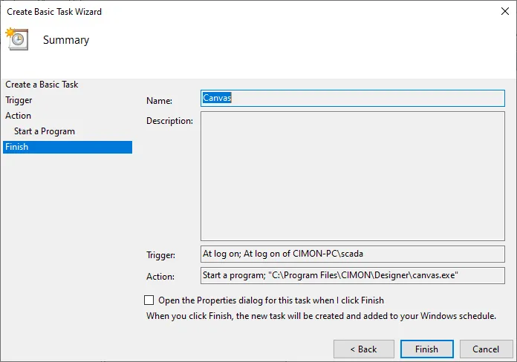The image size is (517, 362).
Task: Select Create a Basic Task step
Action: [x=42, y=85]
